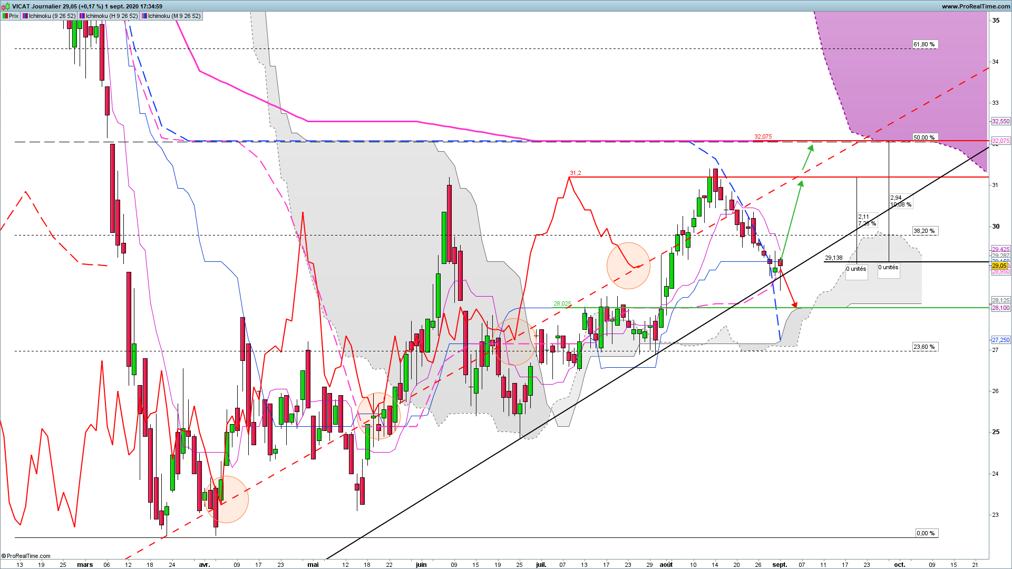Click the sept. marker on time axis
1012x569 pixels.
[x=780, y=565]
